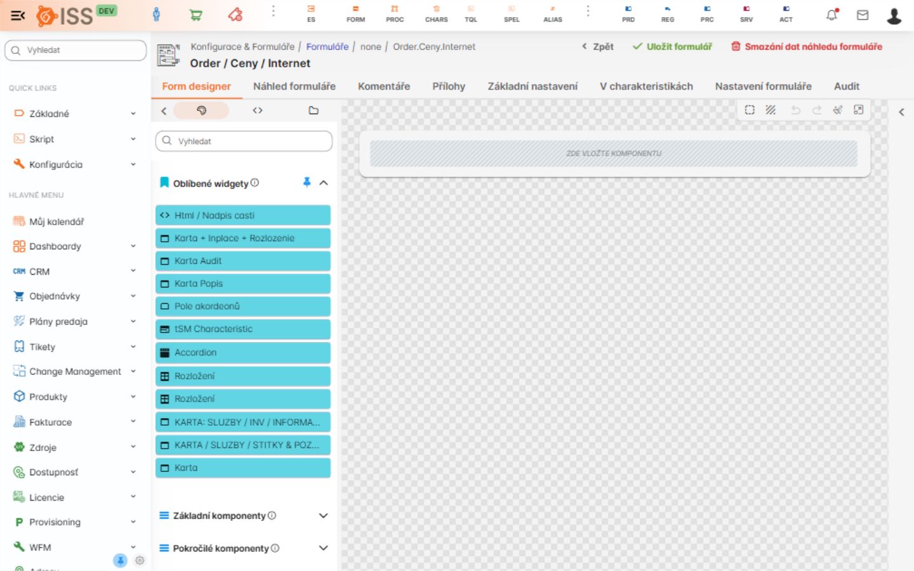Switch to the Základní nastavení tab
Screen dimensions: 914x571
pyautogui.click(x=533, y=86)
